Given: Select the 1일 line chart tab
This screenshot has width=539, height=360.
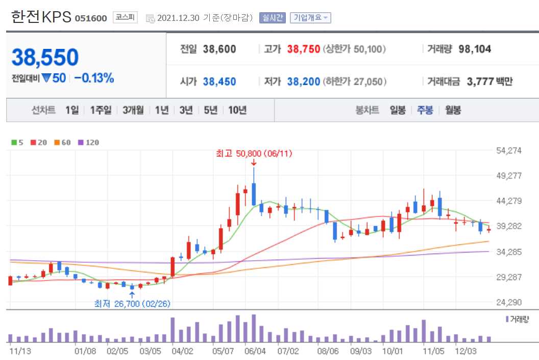Looking at the screenshot, I should coord(72,110).
